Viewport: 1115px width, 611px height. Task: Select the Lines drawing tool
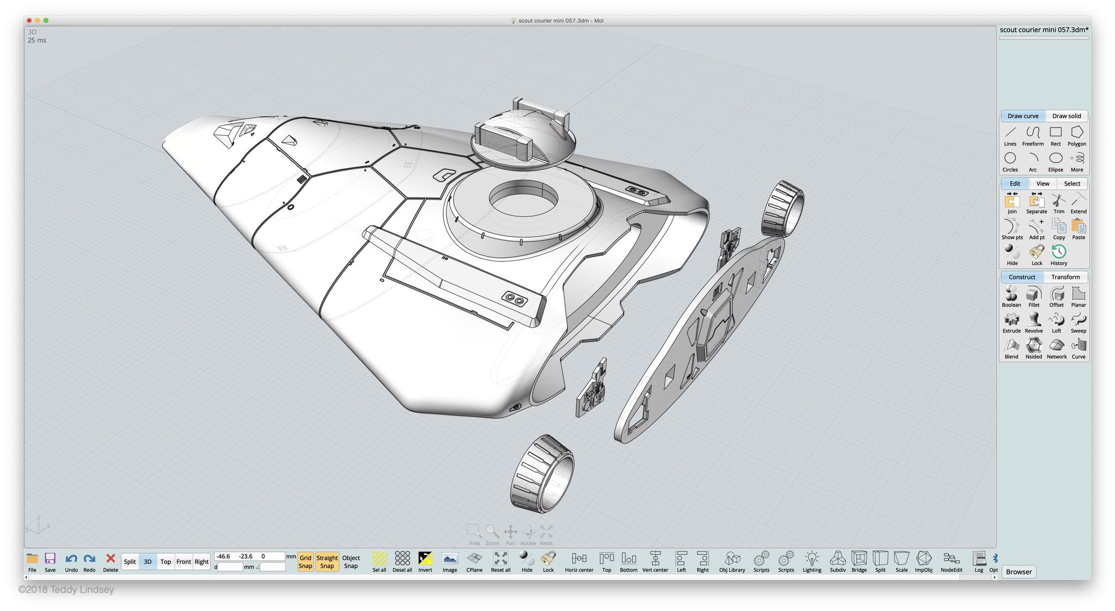(1010, 136)
